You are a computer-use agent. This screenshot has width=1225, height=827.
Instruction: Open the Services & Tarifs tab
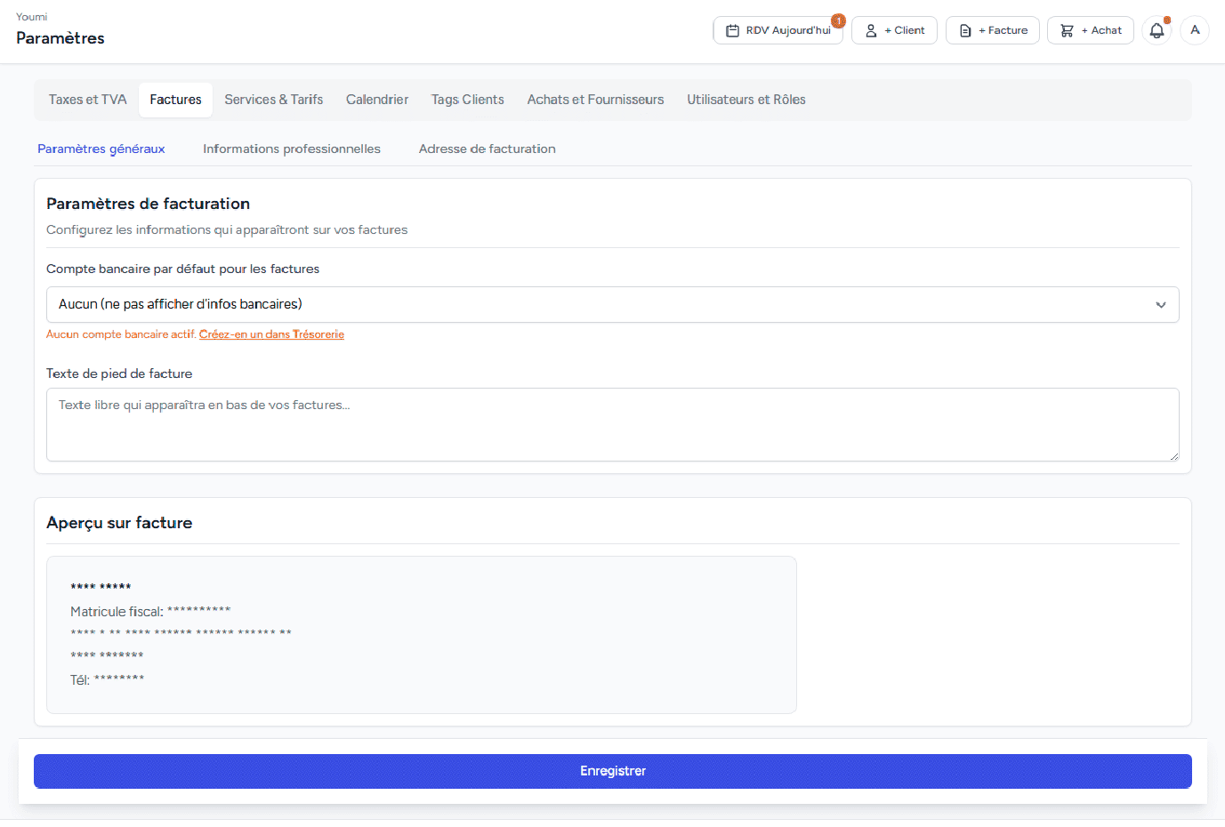[273, 100]
